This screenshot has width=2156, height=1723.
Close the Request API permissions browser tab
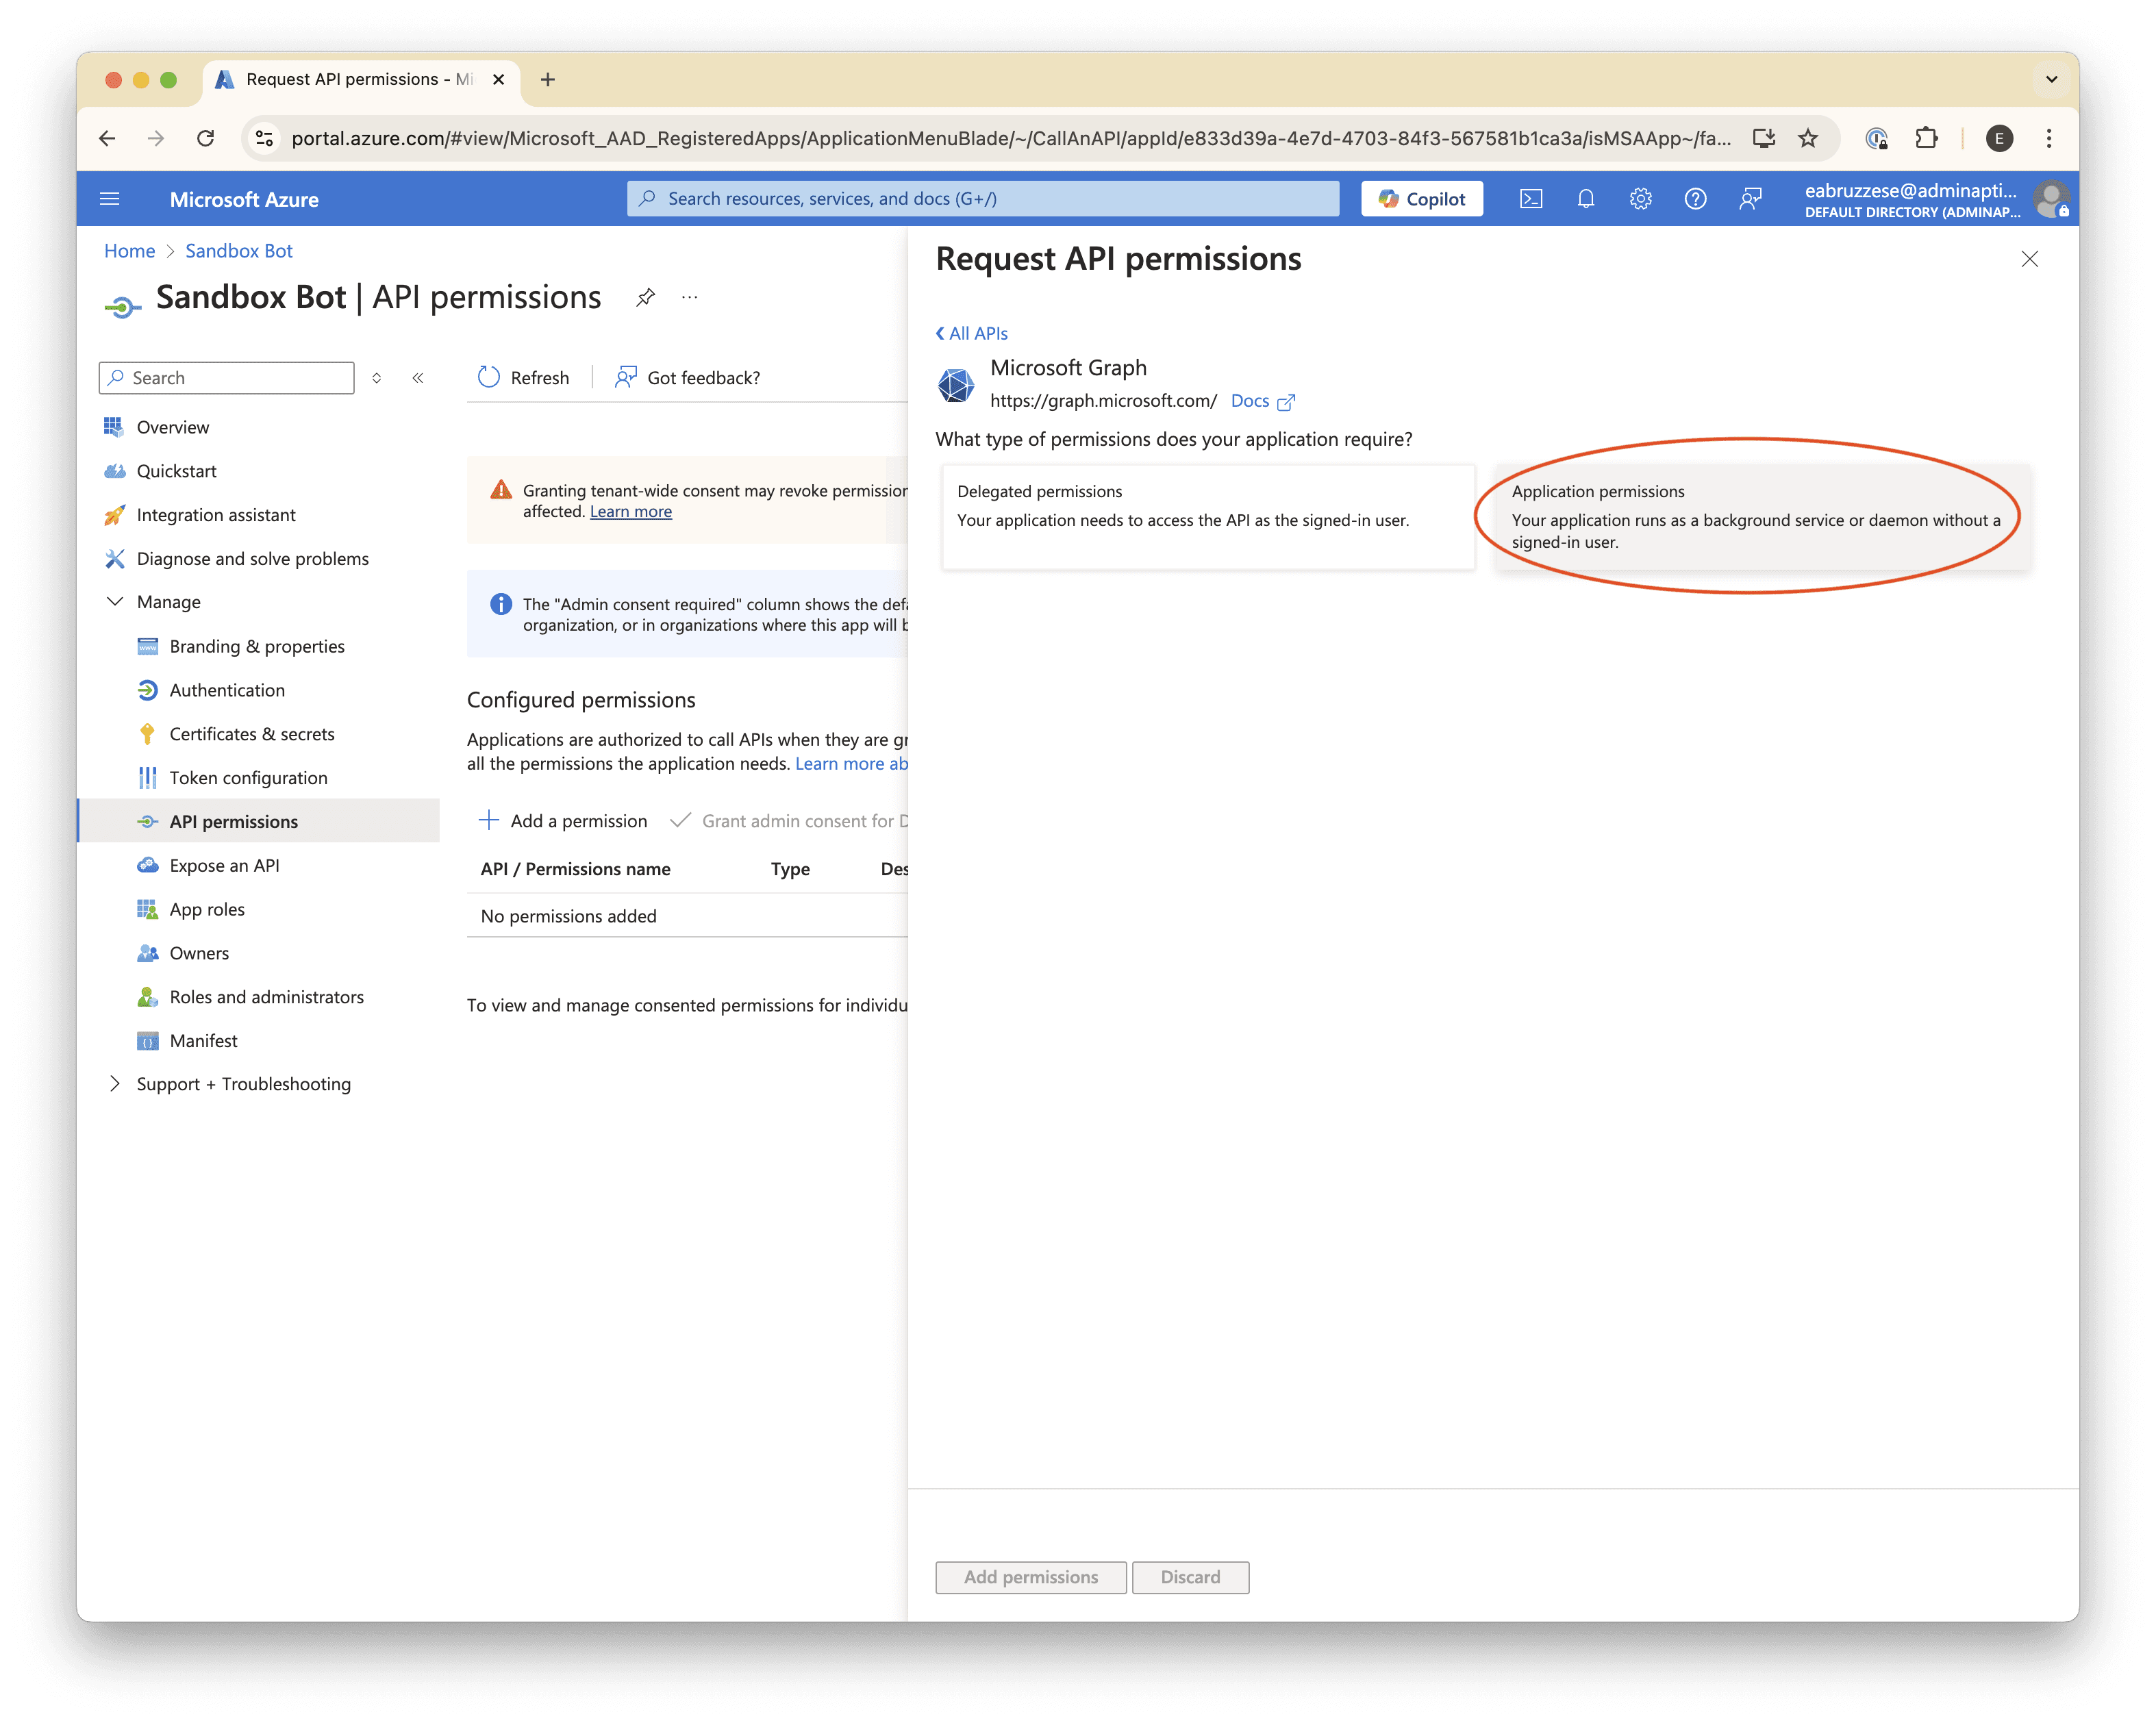click(498, 79)
